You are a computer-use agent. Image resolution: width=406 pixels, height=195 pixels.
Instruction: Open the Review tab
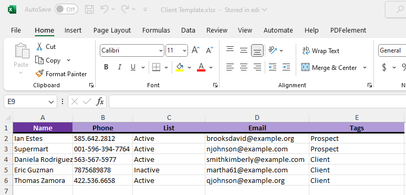(217, 30)
